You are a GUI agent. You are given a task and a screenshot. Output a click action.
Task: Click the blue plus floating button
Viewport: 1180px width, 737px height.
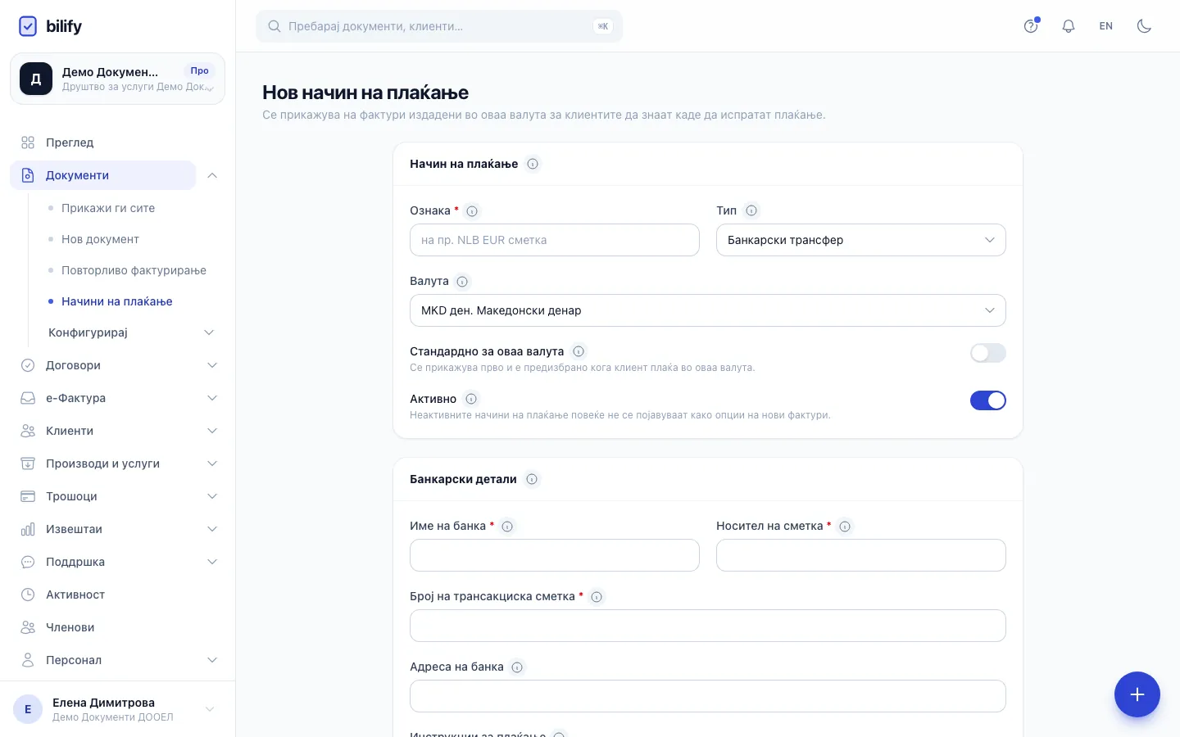1137,694
